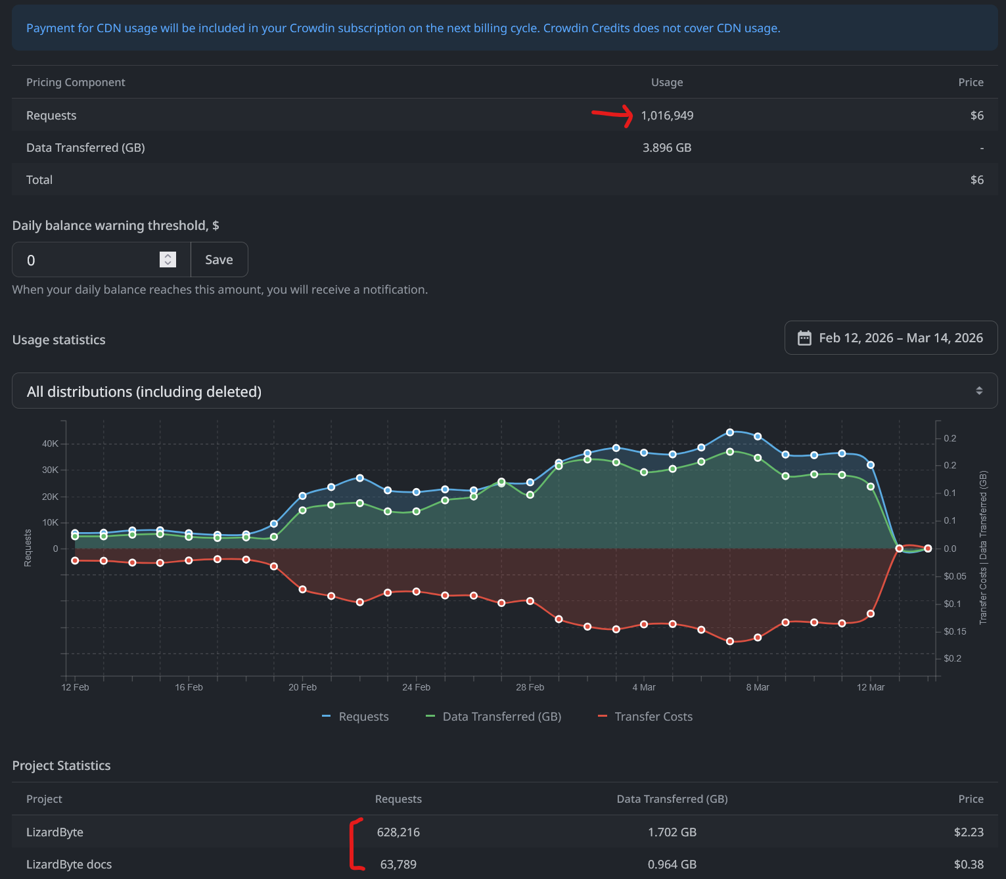Expand distributions list via chevron arrows

(x=978, y=391)
